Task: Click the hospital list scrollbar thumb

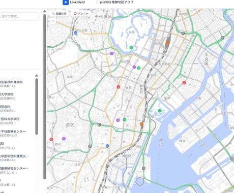Action: 37,106
